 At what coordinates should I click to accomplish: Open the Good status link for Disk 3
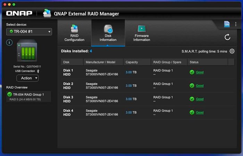pos(200,99)
